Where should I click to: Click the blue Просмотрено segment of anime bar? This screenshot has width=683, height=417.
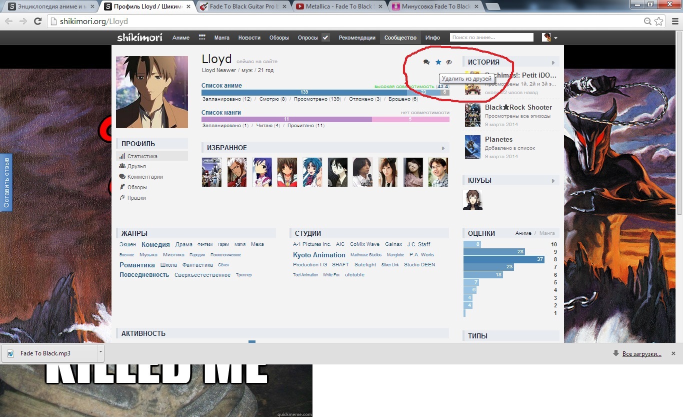(304, 92)
